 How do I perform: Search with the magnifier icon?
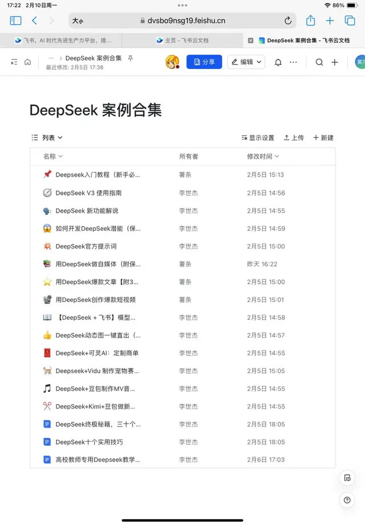coord(319,62)
